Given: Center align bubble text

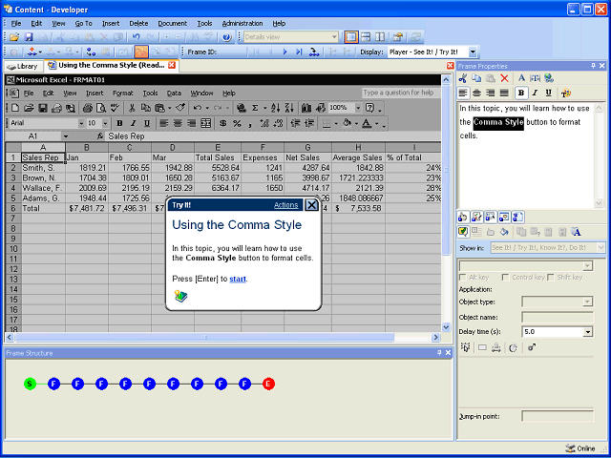Looking at the screenshot, I should [x=476, y=93].
